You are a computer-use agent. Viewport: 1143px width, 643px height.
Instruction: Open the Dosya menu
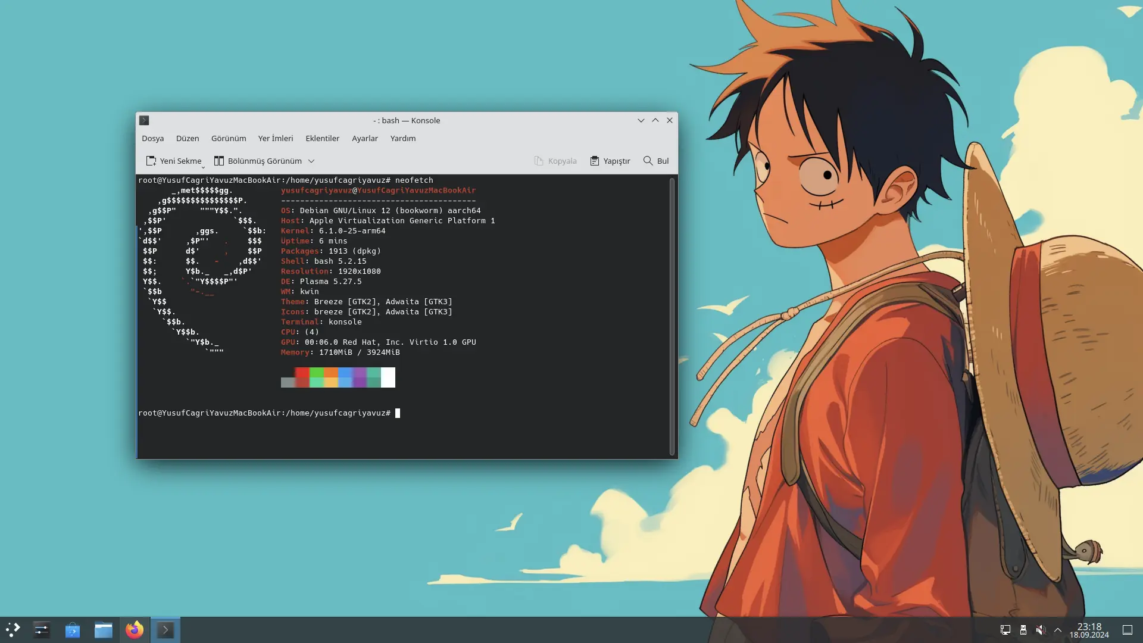[153, 138]
